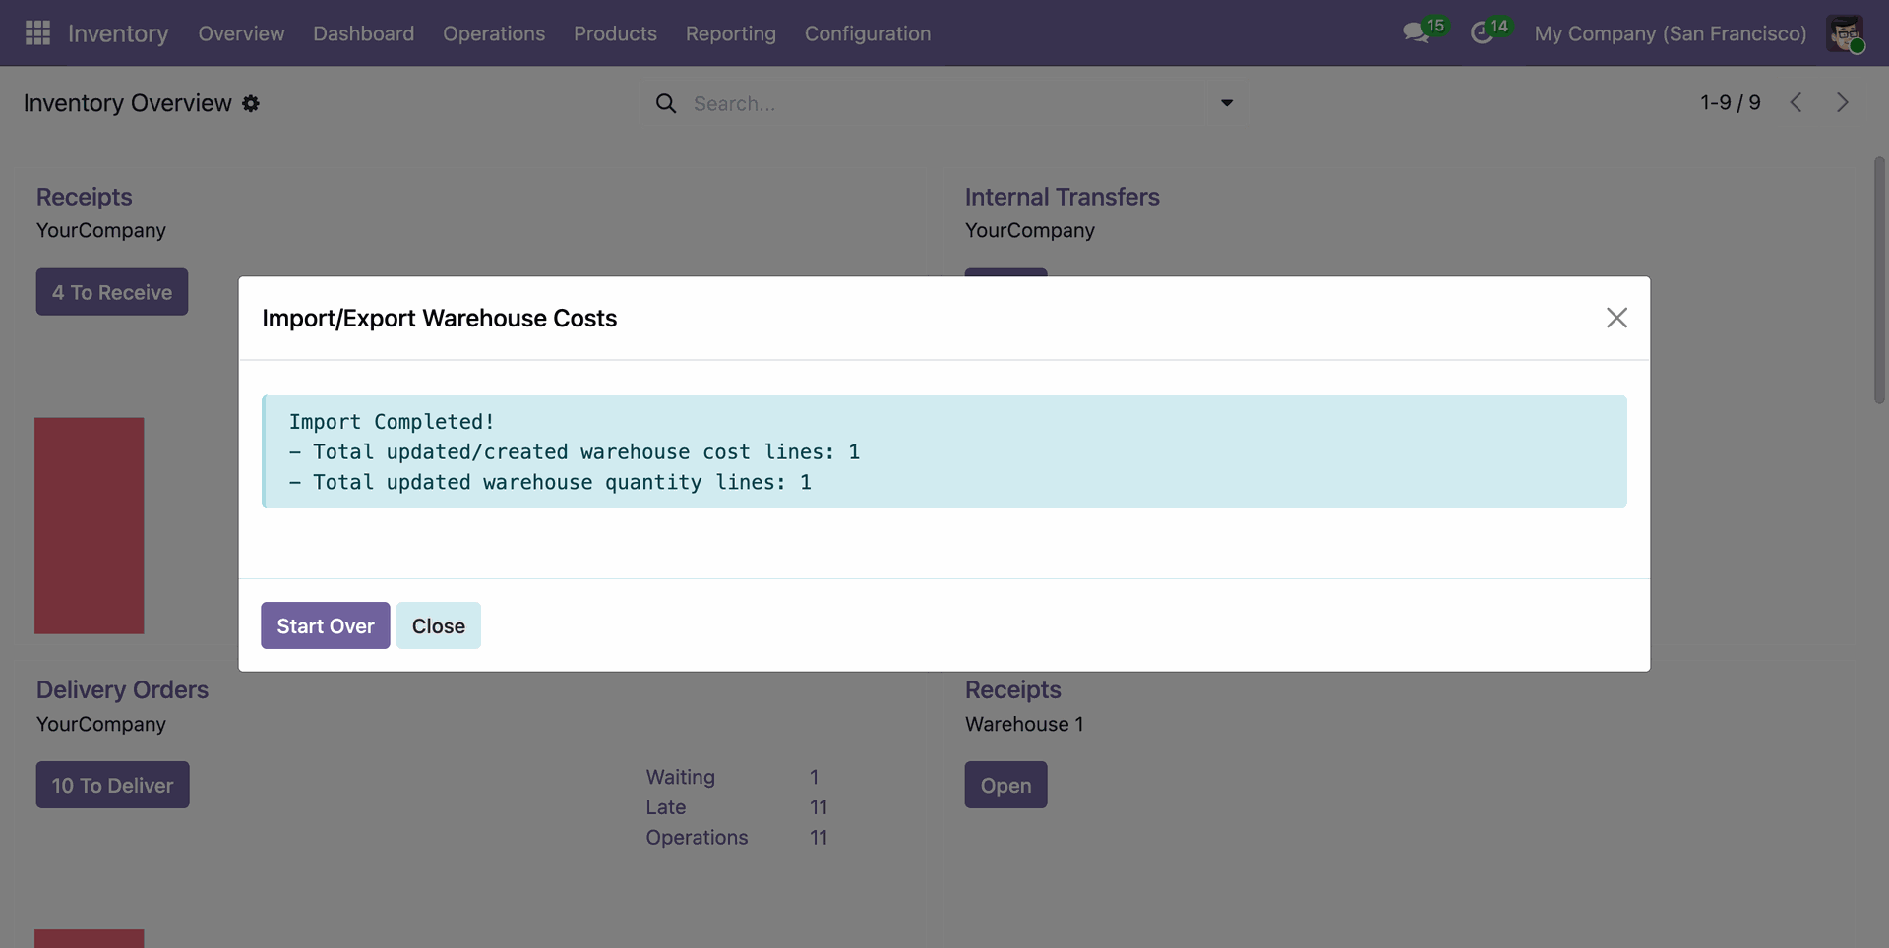Click the Start Over button

(326, 625)
